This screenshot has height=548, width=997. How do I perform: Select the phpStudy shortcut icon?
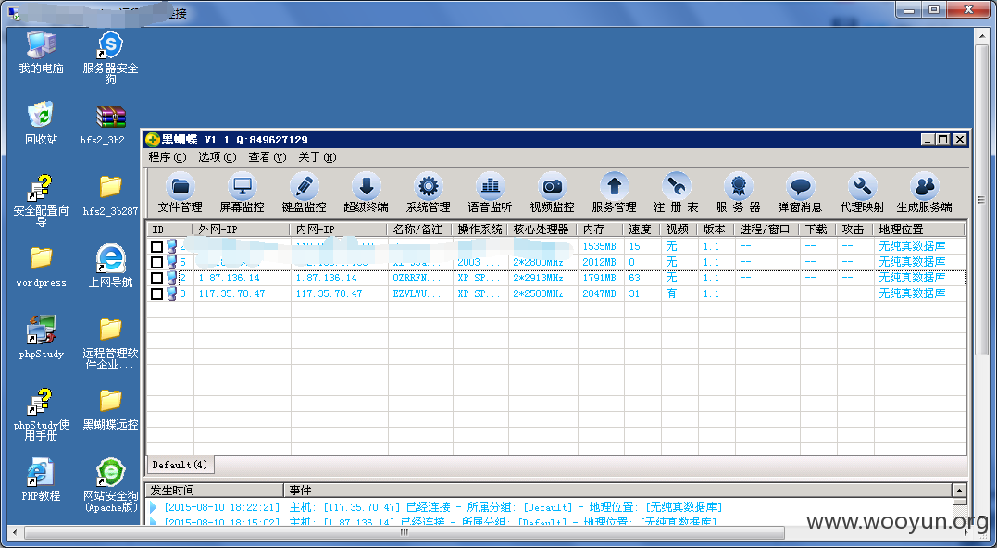pyautogui.click(x=42, y=338)
